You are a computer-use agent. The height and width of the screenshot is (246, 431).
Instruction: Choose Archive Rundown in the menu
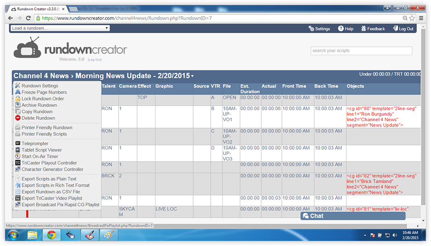pos(39,105)
